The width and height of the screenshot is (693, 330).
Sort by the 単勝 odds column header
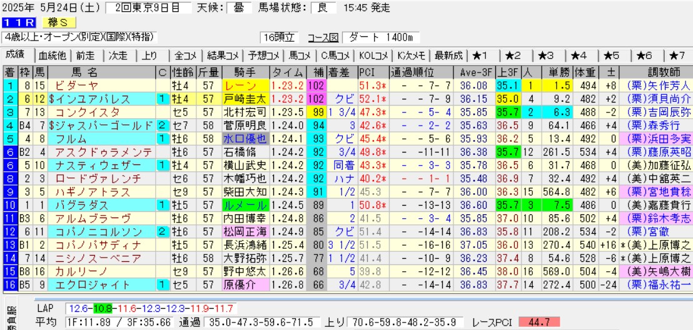point(554,71)
